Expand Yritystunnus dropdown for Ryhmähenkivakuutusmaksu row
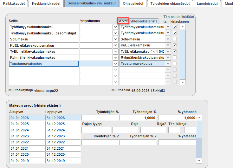 [x=115, y=57]
